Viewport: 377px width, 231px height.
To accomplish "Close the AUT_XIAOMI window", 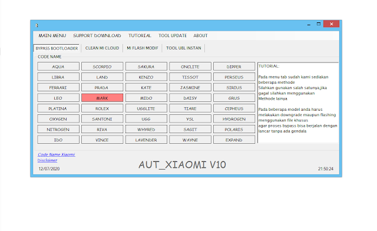I will [331, 24].
